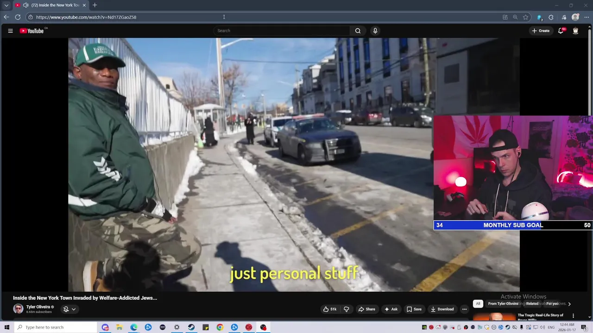593x333 pixels.
Task: Show more filter chips with right arrow
Action: 569,304
